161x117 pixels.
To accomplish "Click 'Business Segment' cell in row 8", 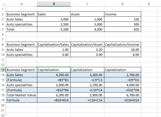I will (x=22, y=45).
